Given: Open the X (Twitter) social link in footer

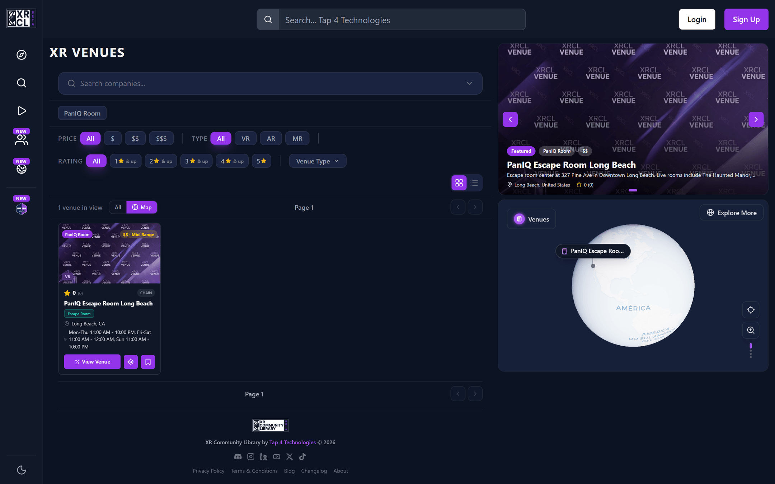Looking at the screenshot, I should coord(290,456).
